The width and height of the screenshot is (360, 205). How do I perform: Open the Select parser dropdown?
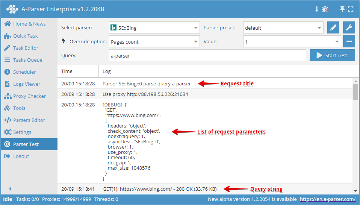click(154, 27)
